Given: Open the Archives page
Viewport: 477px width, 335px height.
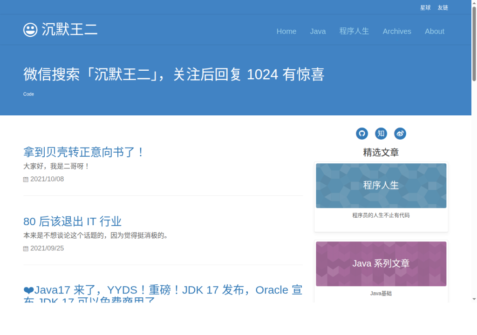Looking at the screenshot, I should point(397,31).
